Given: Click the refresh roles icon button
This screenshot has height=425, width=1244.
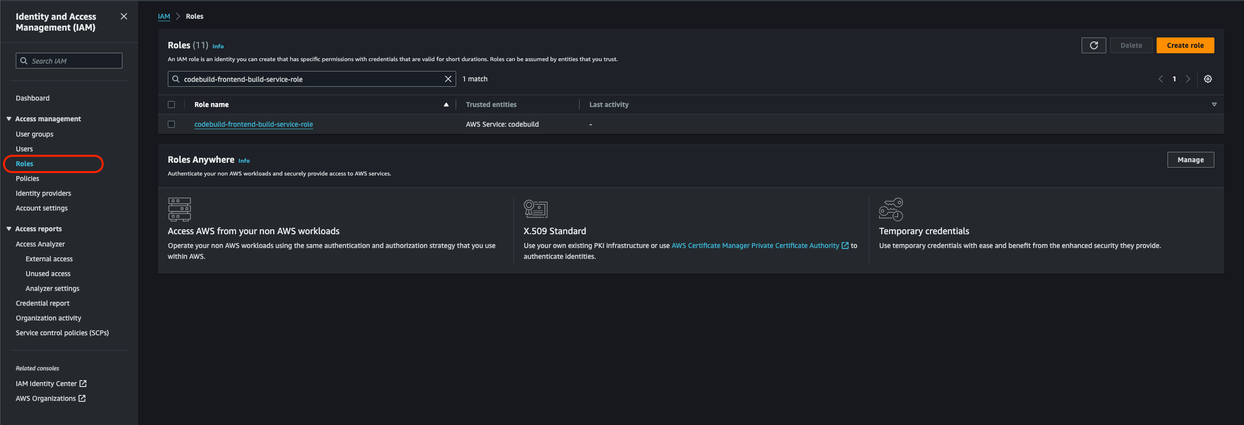Looking at the screenshot, I should pos(1093,45).
